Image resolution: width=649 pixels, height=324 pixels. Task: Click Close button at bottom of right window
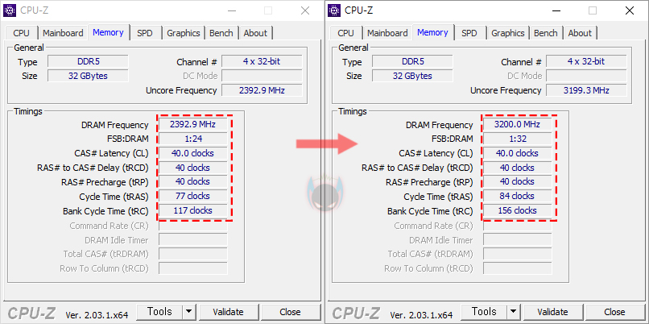614,312
